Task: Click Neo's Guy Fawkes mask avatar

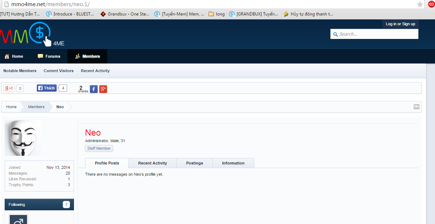Action: coord(23,138)
